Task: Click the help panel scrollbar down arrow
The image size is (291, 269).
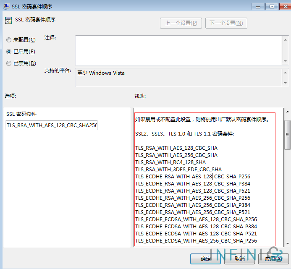Action: coord(288,243)
